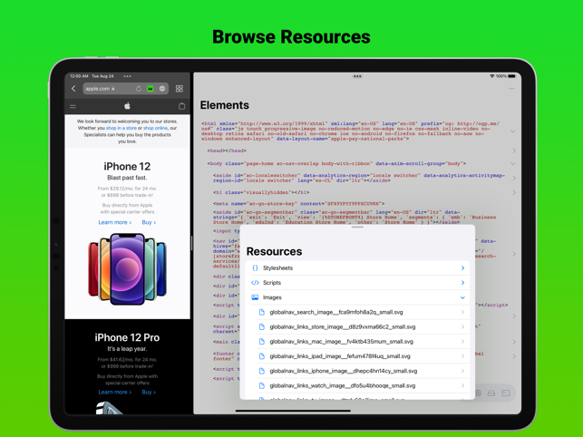
Task: Open the green web inspector extension icon
Action: coord(151,89)
